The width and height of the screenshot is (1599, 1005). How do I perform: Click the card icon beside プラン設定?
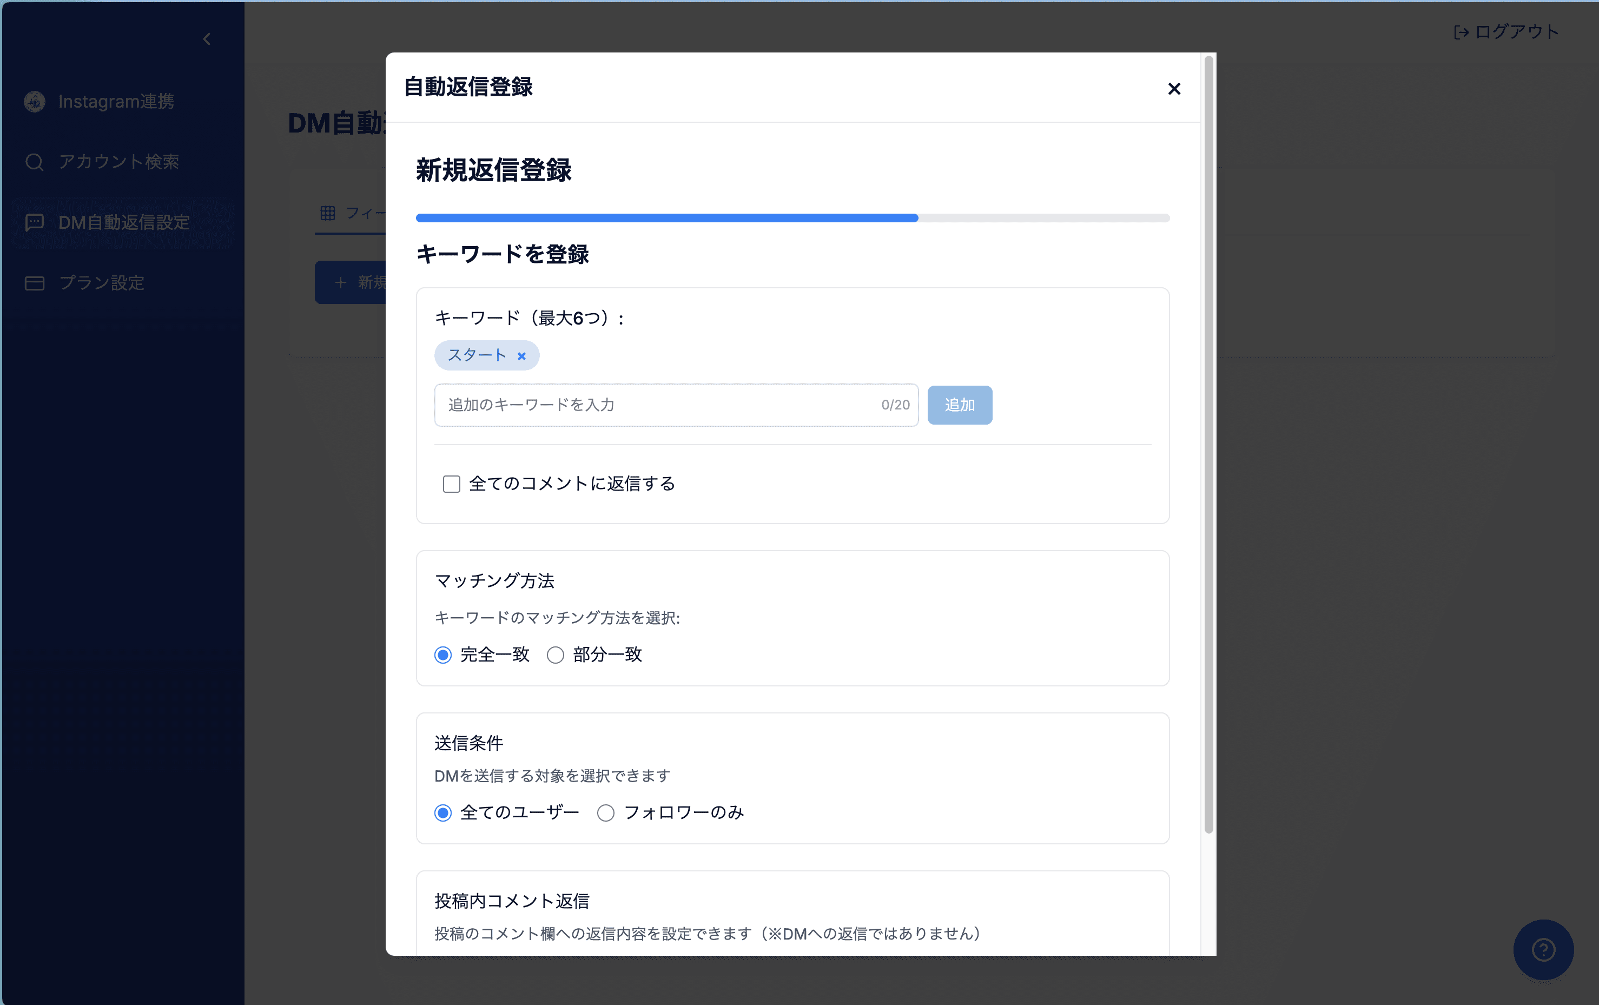(x=34, y=283)
